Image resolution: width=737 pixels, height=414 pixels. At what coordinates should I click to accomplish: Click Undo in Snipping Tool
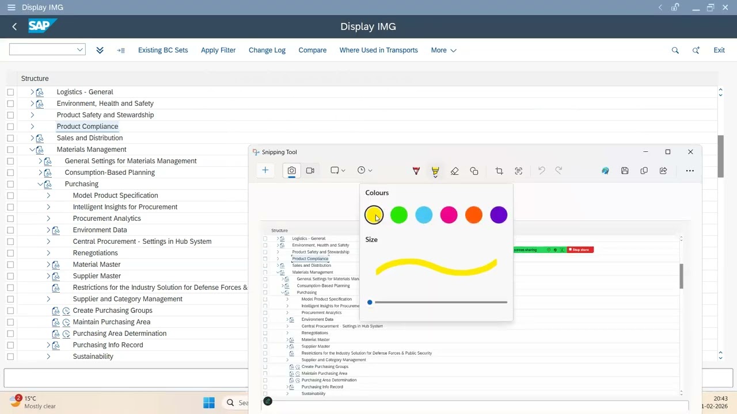pyautogui.click(x=541, y=170)
